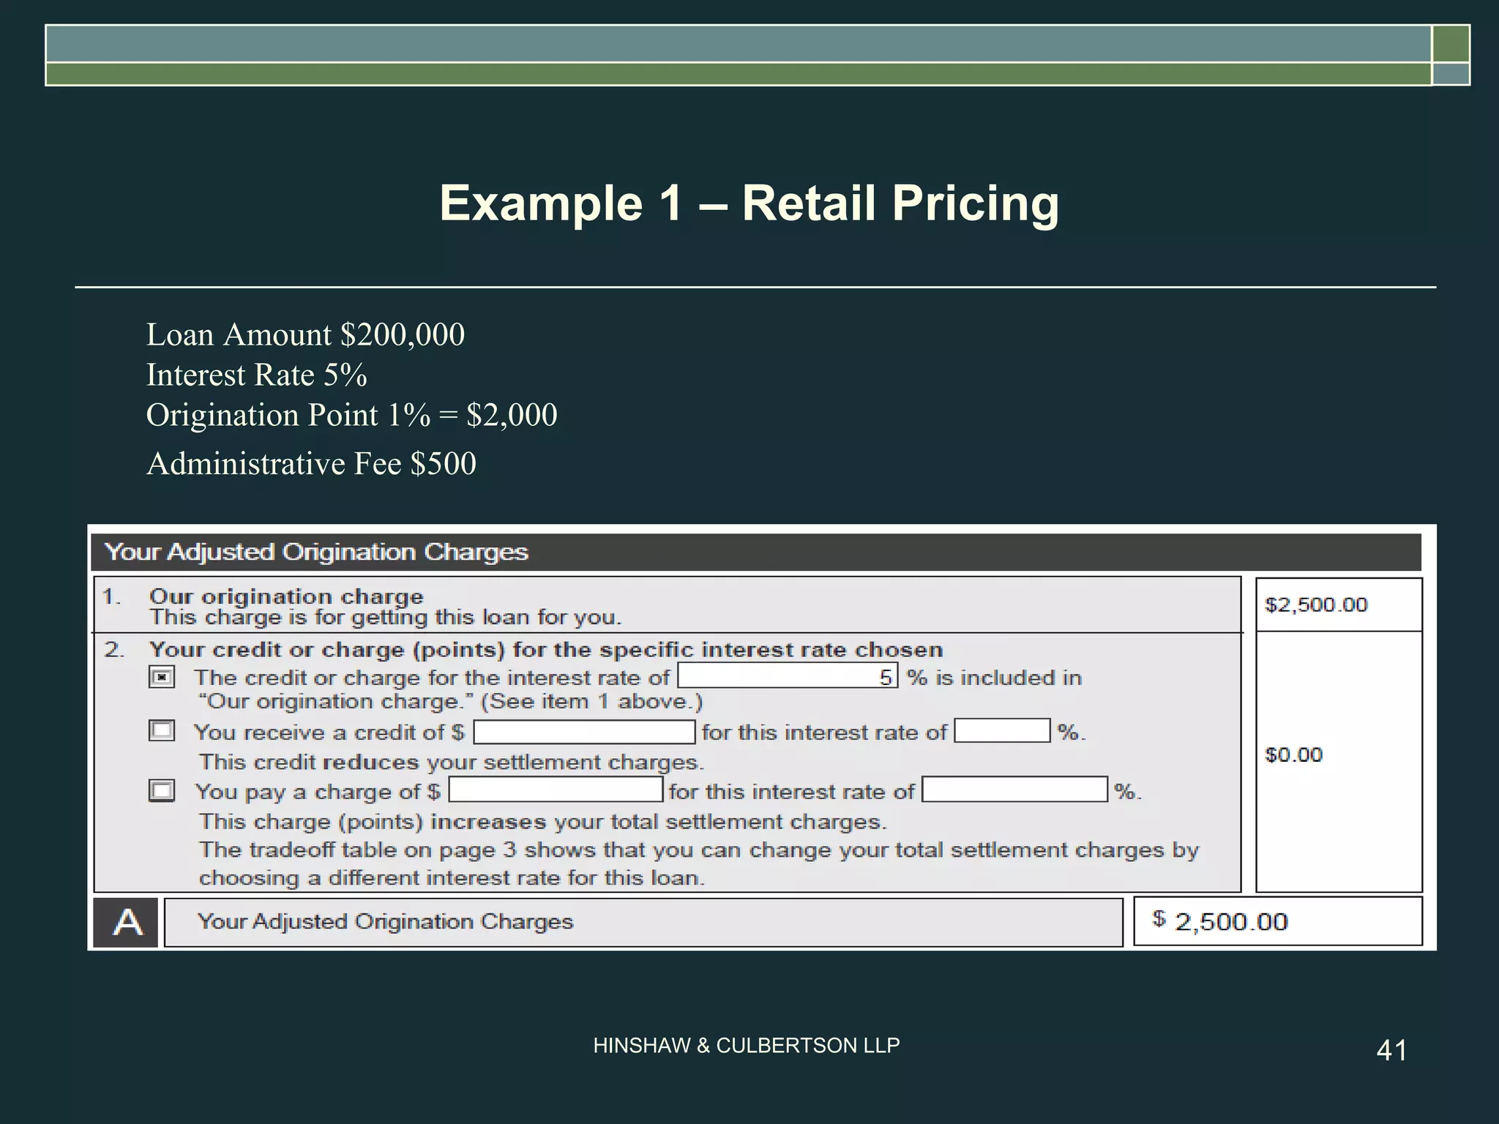Screen dimensions: 1499x1124
Task: Click the interest rate field on the credit row
Action: coord(1003,731)
